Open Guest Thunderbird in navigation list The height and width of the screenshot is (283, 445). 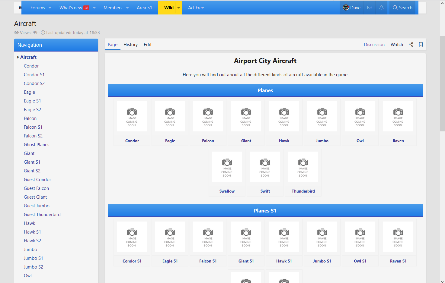(42, 215)
